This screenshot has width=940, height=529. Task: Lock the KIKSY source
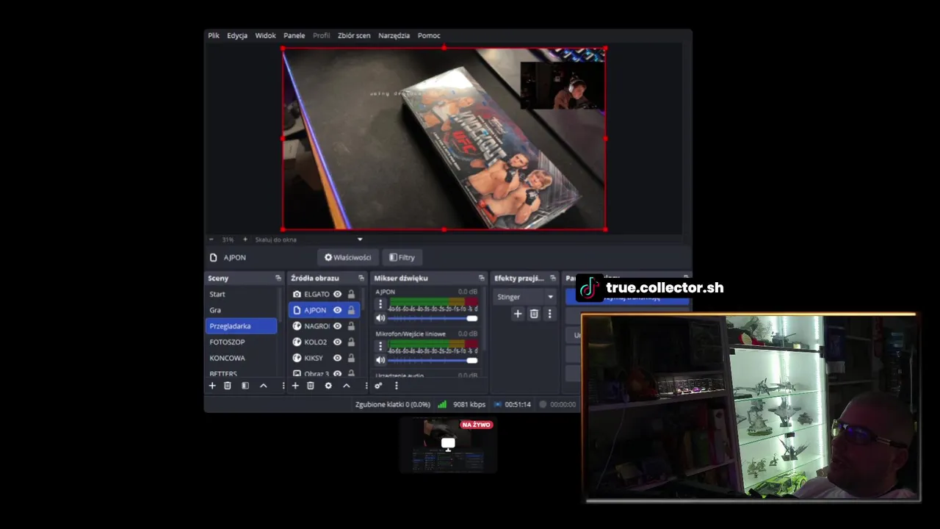pyautogui.click(x=351, y=358)
